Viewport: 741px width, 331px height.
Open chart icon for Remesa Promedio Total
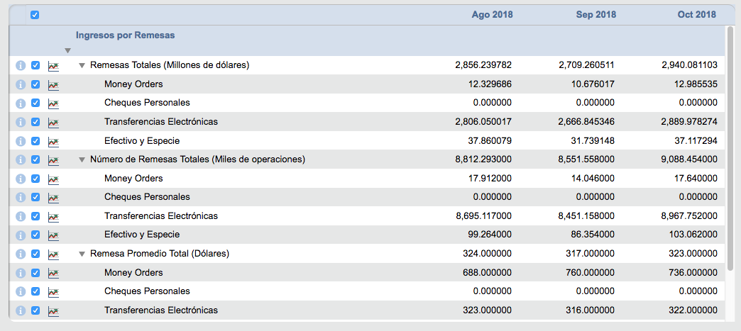[x=53, y=254]
